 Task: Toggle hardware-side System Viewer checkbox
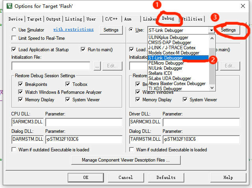click(x=185, y=100)
